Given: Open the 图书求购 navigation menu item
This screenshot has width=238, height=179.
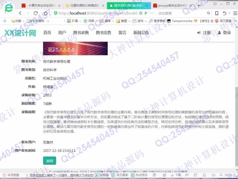Looking at the screenshot, I should [x=81, y=33].
